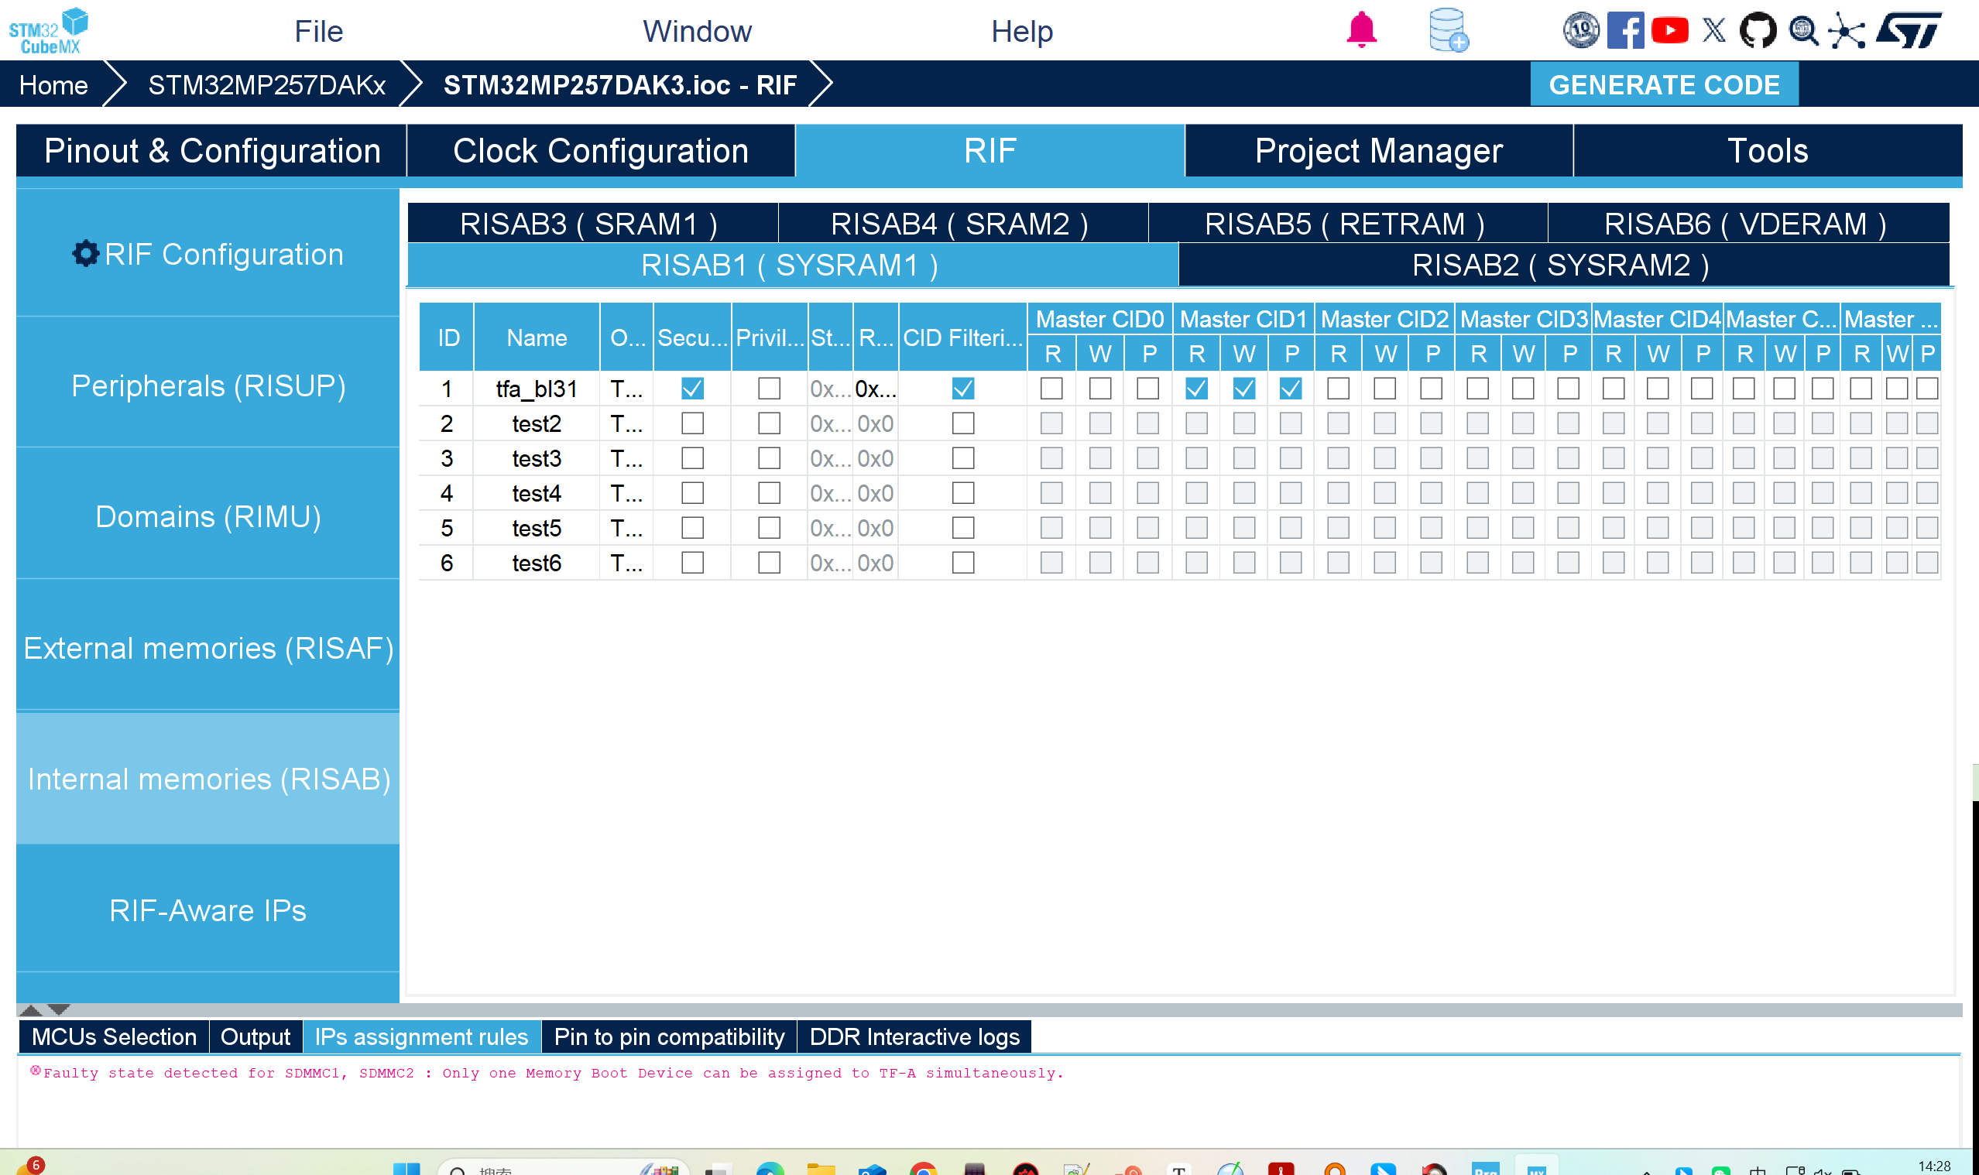Open the GitHub icon link

tap(1758, 31)
